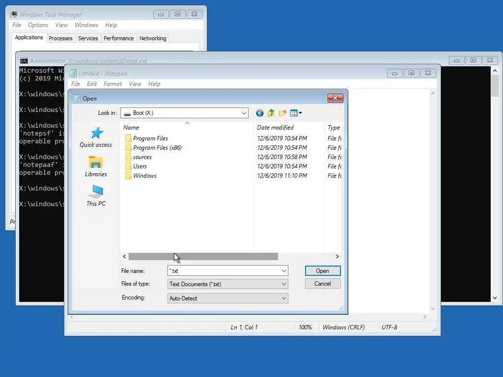The width and height of the screenshot is (503, 377).
Task: Click UTF-8 in Notepad status bar
Action: click(390, 327)
